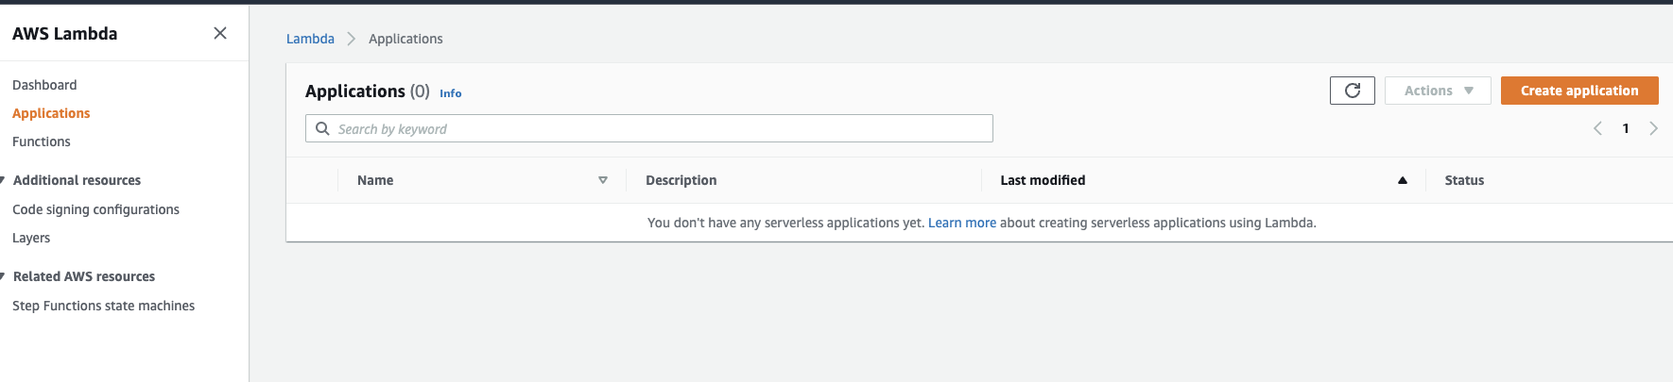Image resolution: width=1673 pixels, height=382 pixels.
Task: Focus the Search by keyword field
Action: click(649, 128)
